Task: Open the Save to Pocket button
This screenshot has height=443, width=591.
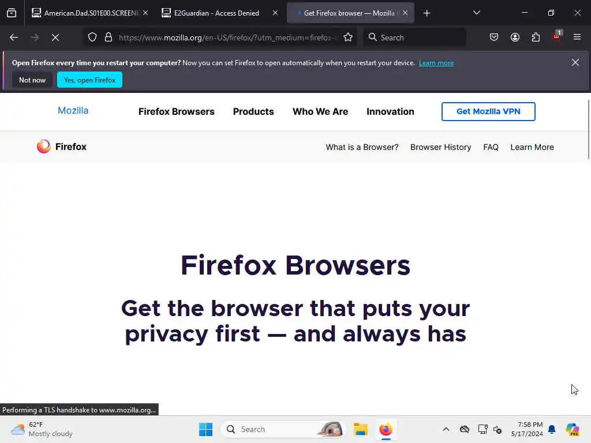Action: (494, 37)
